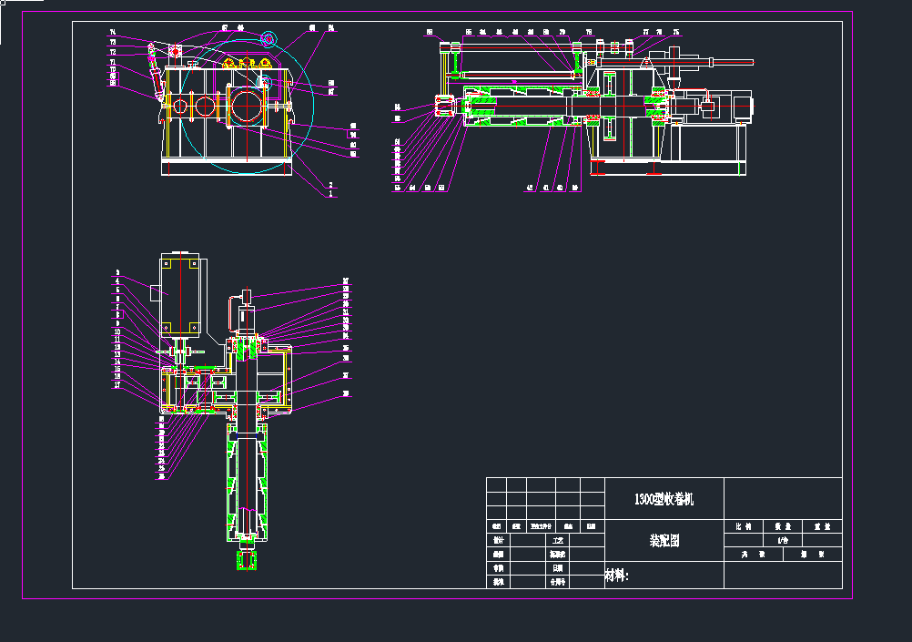
Task: Click the 数量 header cell
Action: (783, 527)
